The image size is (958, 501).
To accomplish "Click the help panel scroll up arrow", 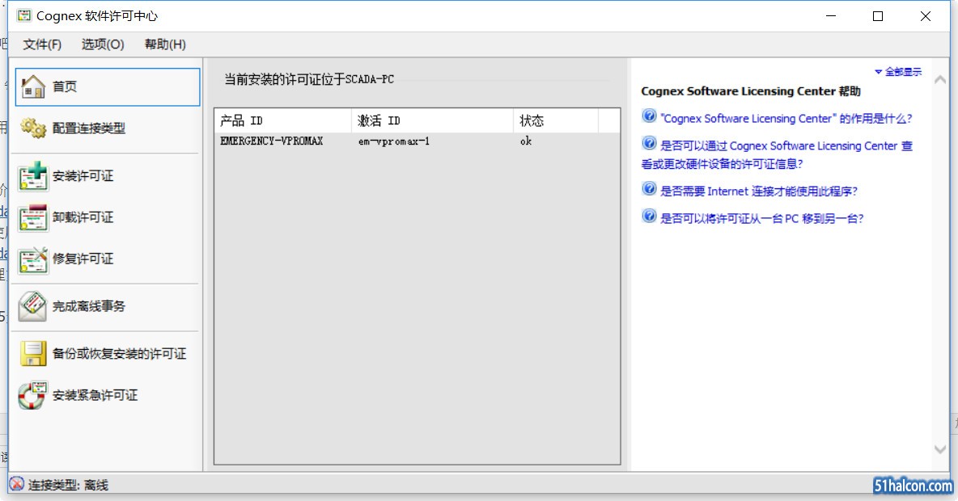I will [940, 79].
